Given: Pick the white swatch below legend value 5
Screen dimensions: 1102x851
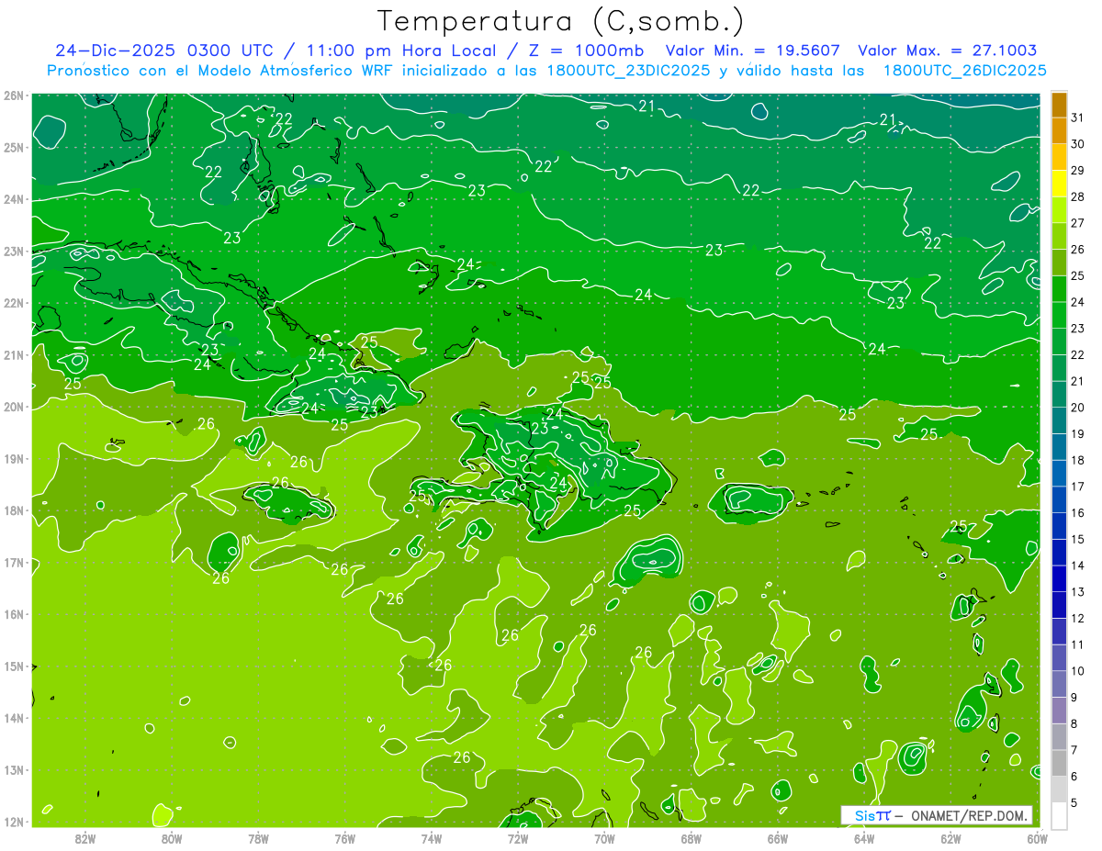Looking at the screenshot, I should pyautogui.click(x=1059, y=814).
